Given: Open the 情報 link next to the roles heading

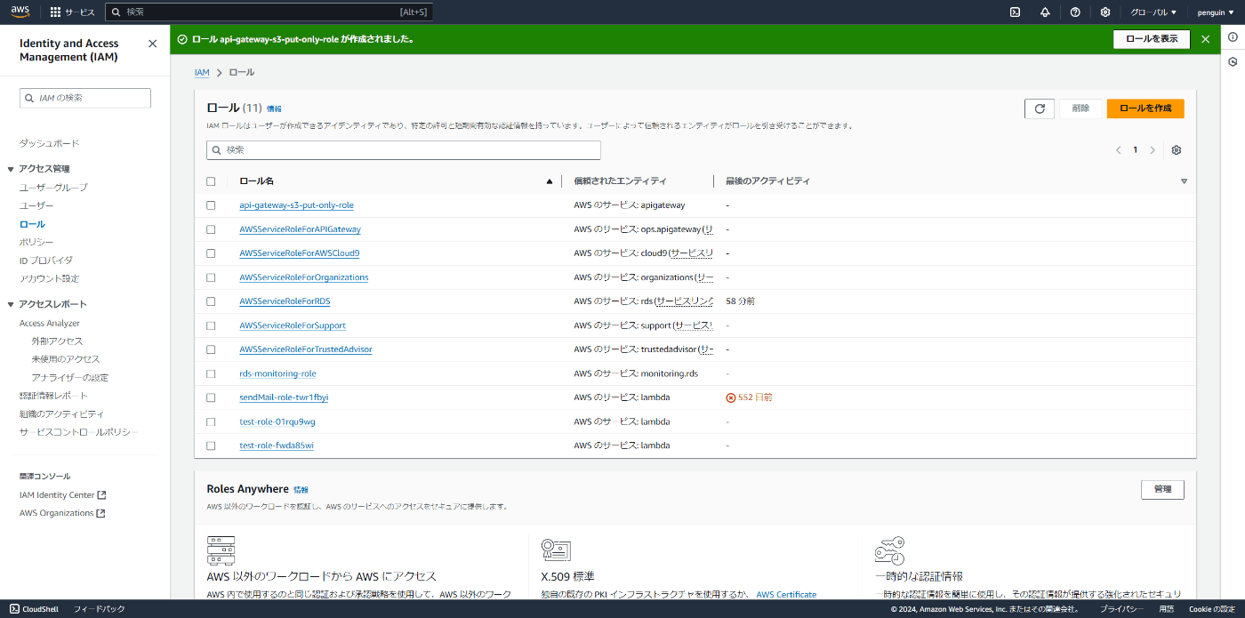Looking at the screenshot, I should pyautogui.click(x=274, y=108).
